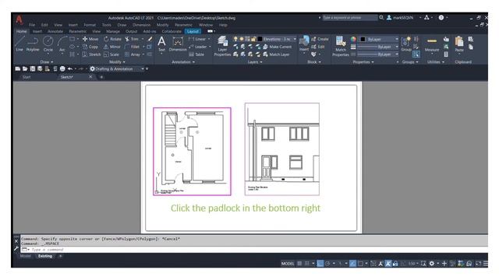Activate the Trim tool

click(132, 39)
